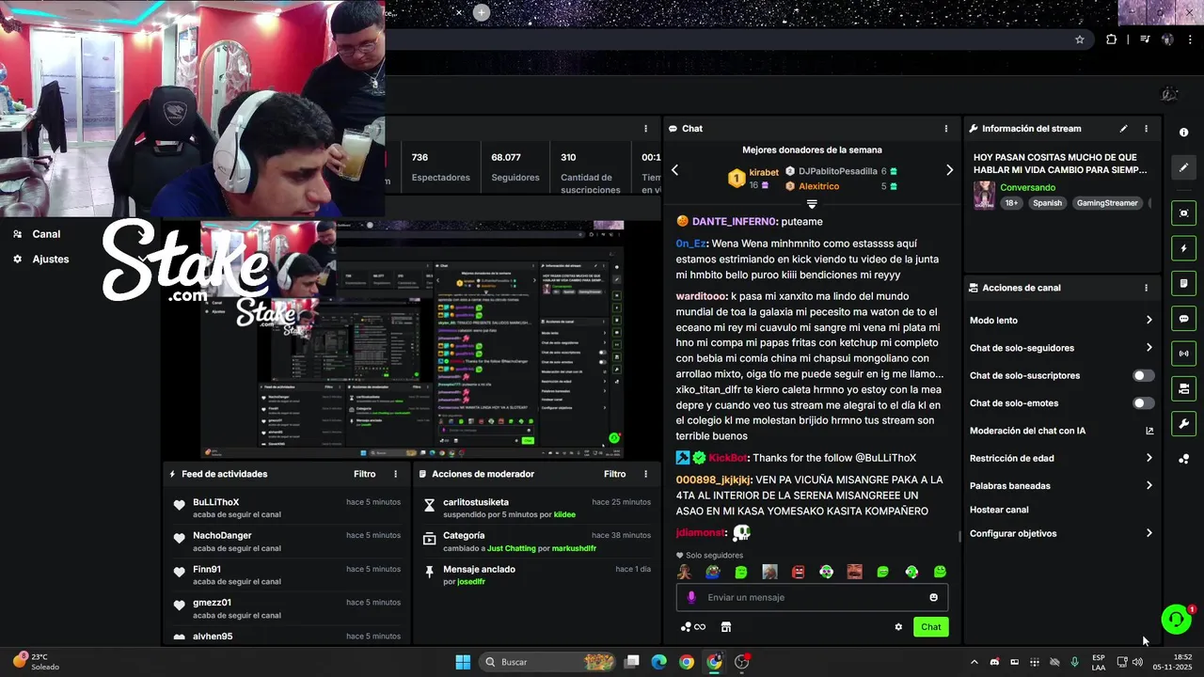This screenshot has width=1204, height=677.
Task: Click the purple microphone icon in chat
Action: pyautogui.click(x=691, y=597)
